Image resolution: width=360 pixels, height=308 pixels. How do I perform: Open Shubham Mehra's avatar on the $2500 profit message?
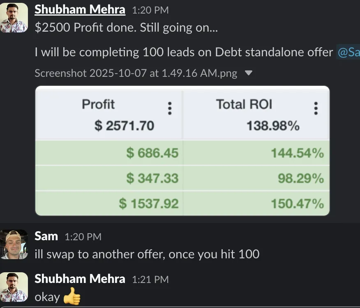coord(14,17)
